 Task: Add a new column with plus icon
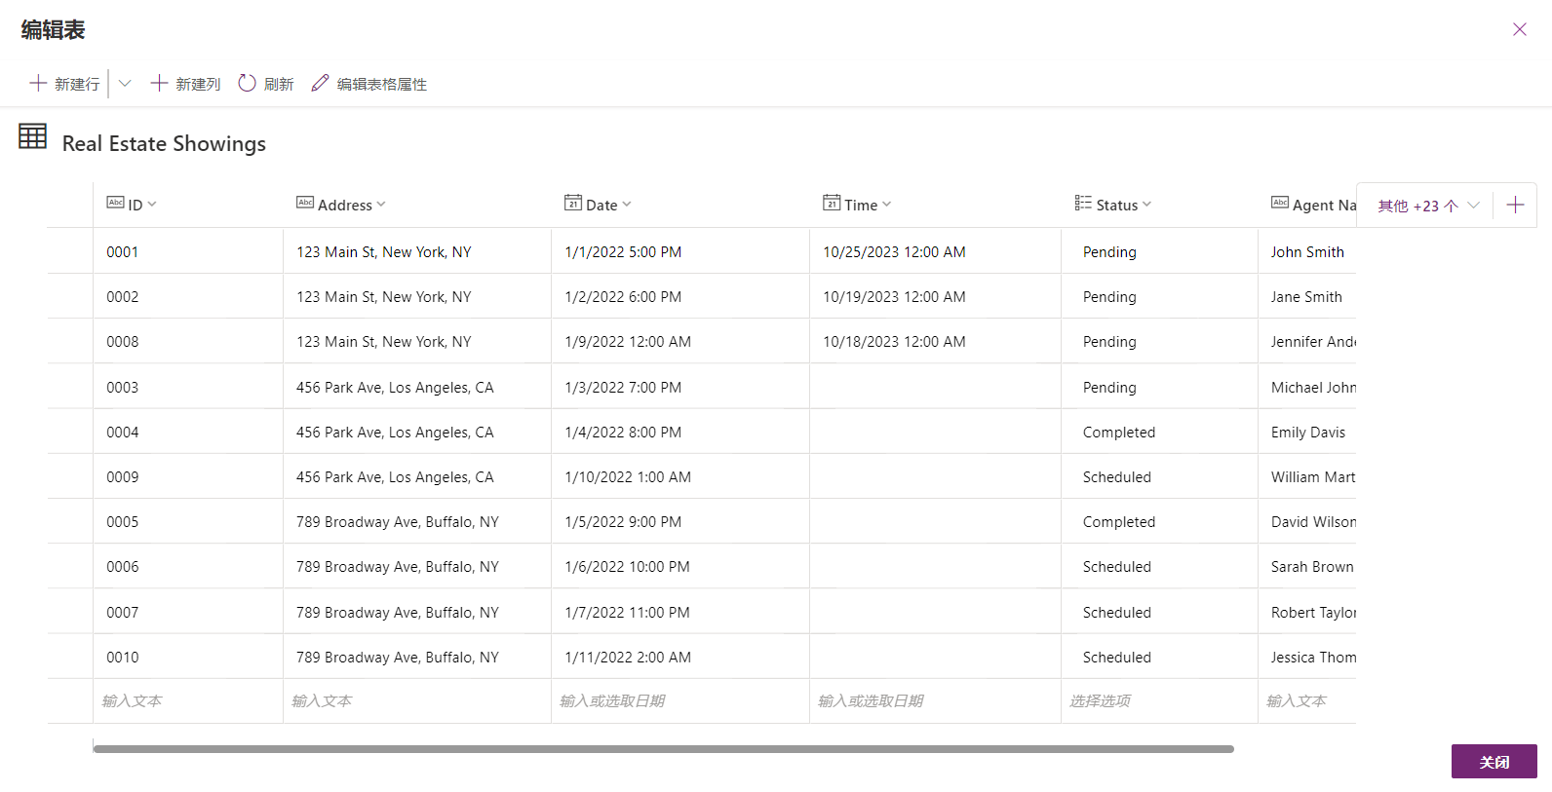click(x=1515, y=205)
